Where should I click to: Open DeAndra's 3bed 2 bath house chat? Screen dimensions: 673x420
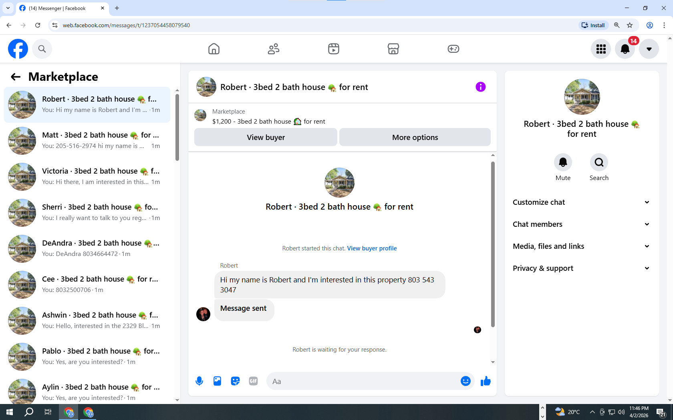[x=87, y=249]
